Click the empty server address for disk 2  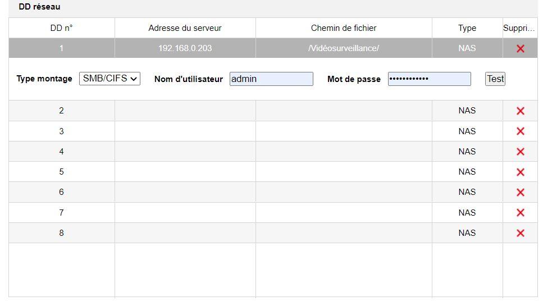185,111
